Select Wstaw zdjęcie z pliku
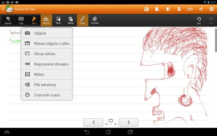 click(46, 43)
